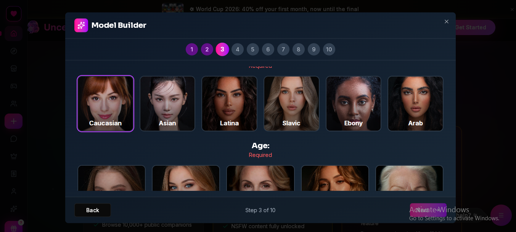The width and height of the screenshot is (516, 232).
Task: Open the round hamburger menu button
Action: click(x=501, y=215)
